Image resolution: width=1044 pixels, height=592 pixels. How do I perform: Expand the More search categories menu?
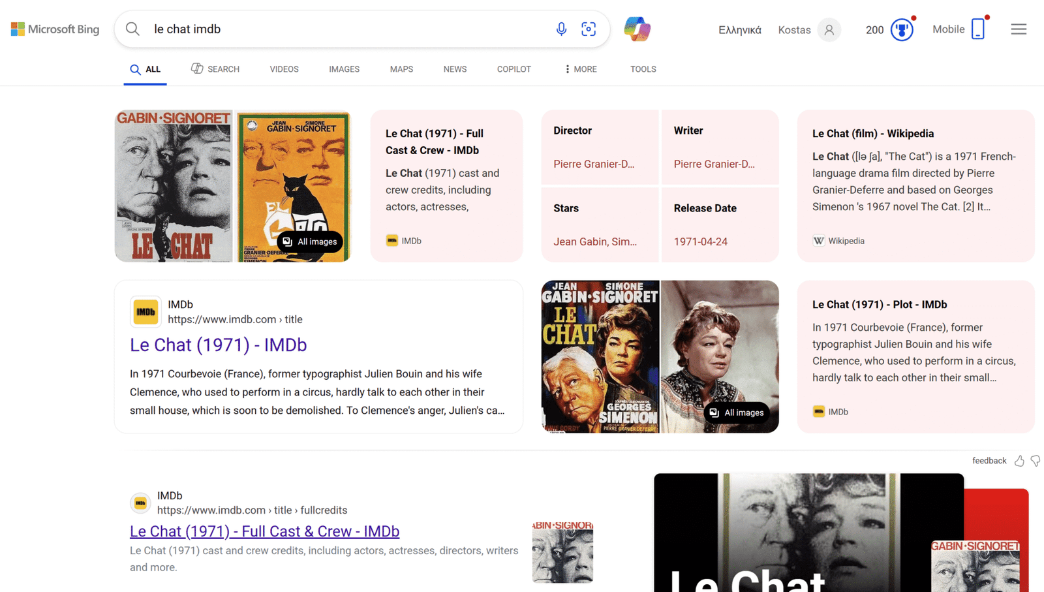click(x=580, y=69)
